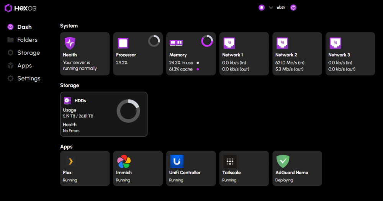Viewport: 383px width, 201px height.
Task: Click the HexOS logo icon
Action: (x=8, y=8)
